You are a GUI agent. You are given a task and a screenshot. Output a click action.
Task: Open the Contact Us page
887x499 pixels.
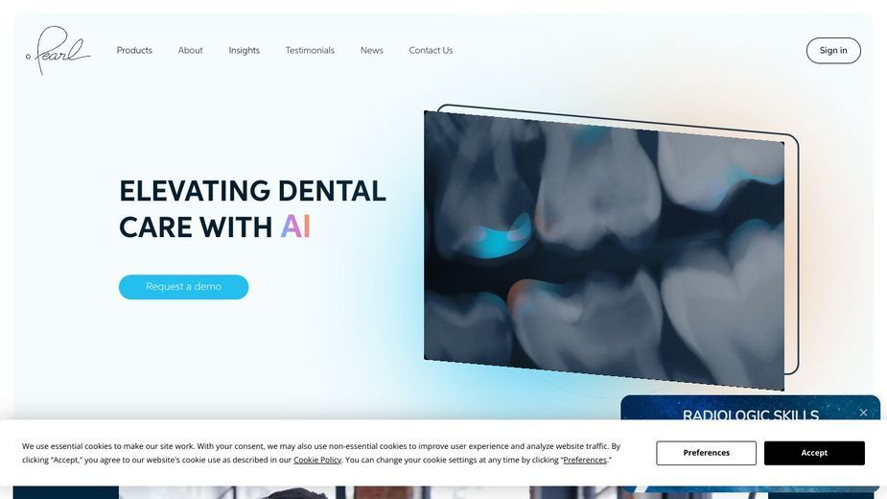pyautogui.click(x=432, y=51)
